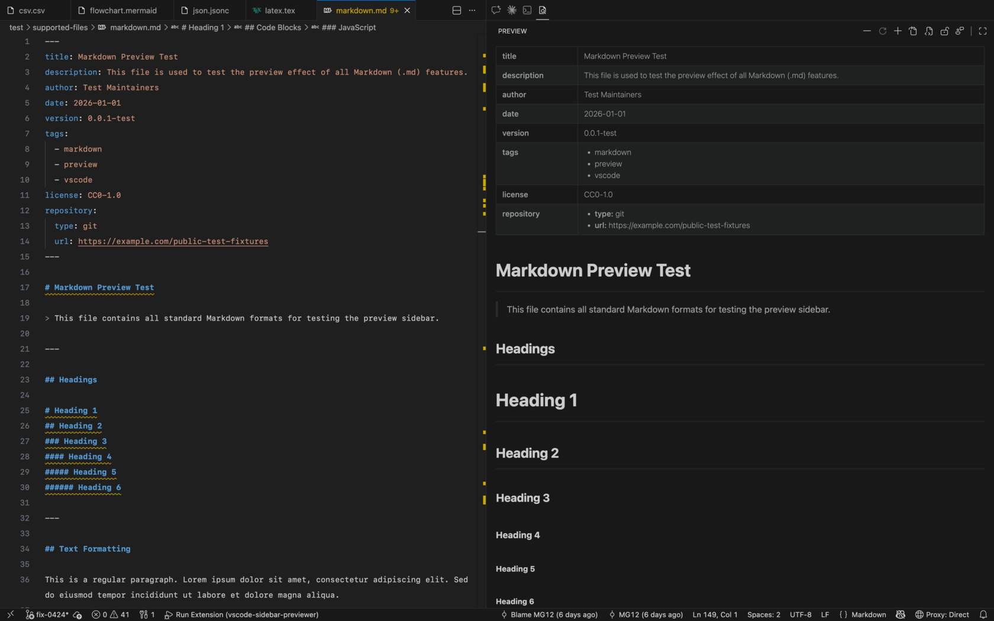Click Run Extension (vscode-sidebar-previewer)
This screenshot has height=621, width=994.
241,614
